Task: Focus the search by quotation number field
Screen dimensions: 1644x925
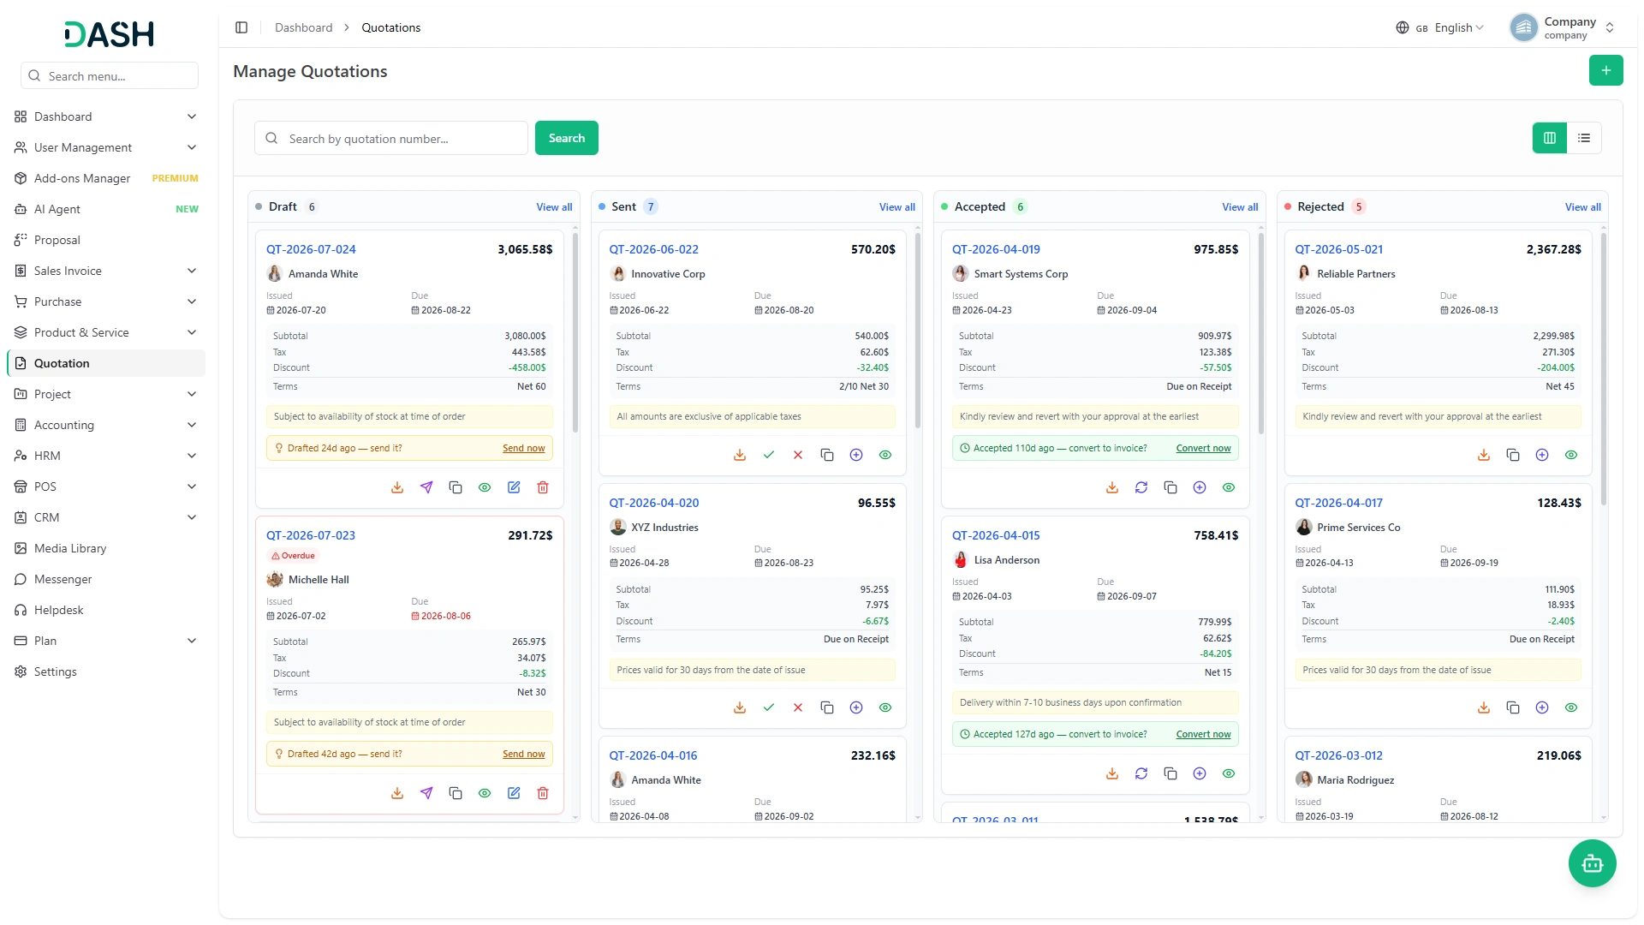Action: click(x=391, y=138)
